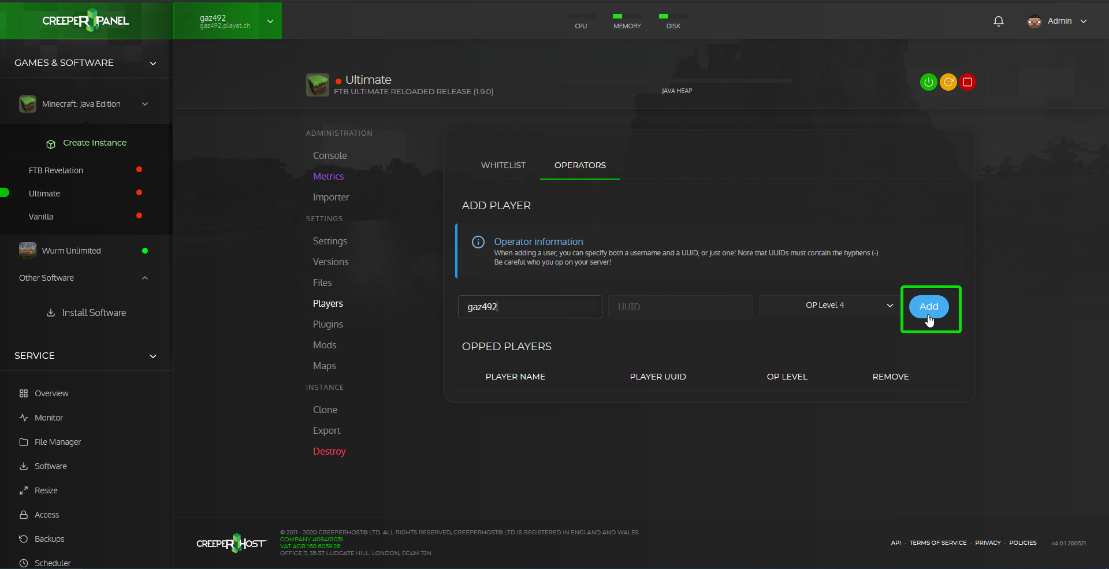1109x569 pixels.
Task: Click the Create Instance link
Action: coord(95,143)
